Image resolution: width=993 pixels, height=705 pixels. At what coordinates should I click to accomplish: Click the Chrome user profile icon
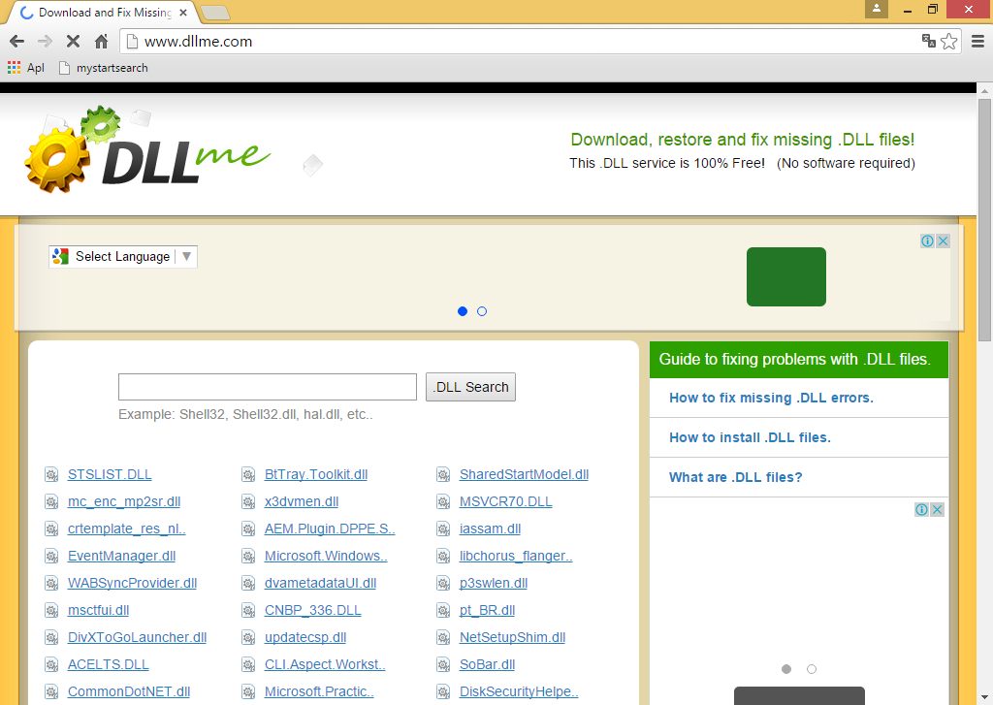coord(877,9)
